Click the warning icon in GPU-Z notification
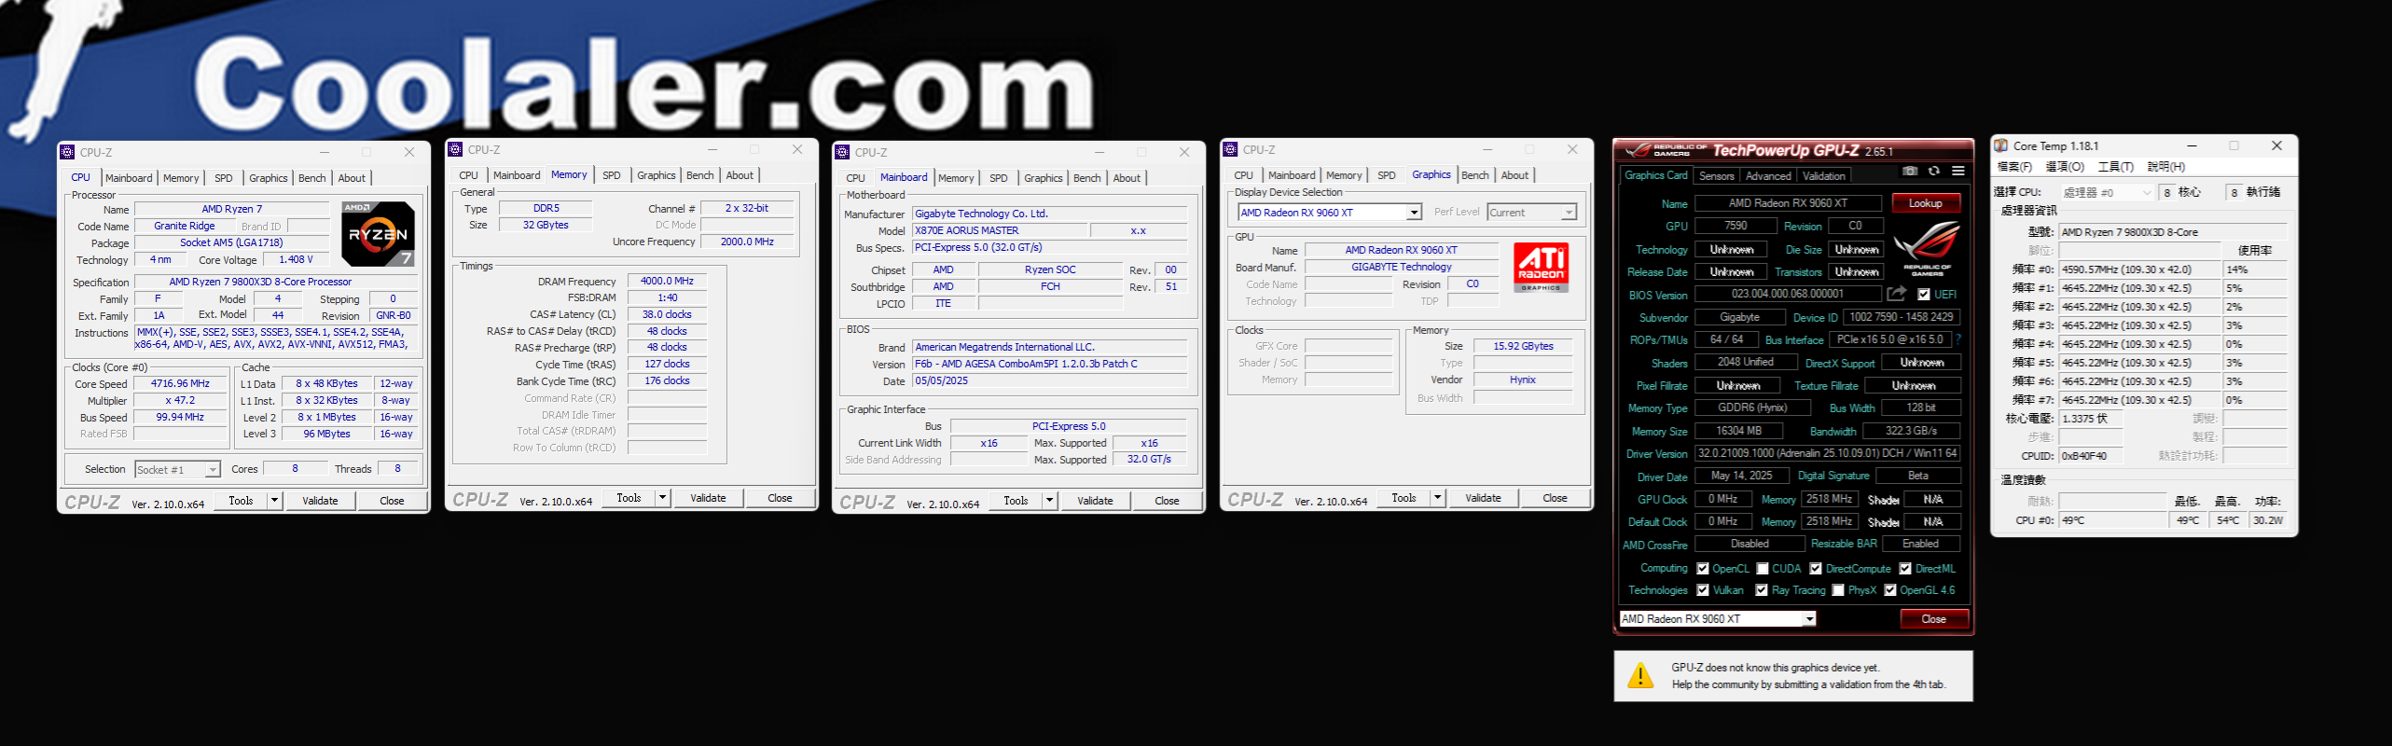Viewport: 2392px width, 746px height. coord(1640,676)
